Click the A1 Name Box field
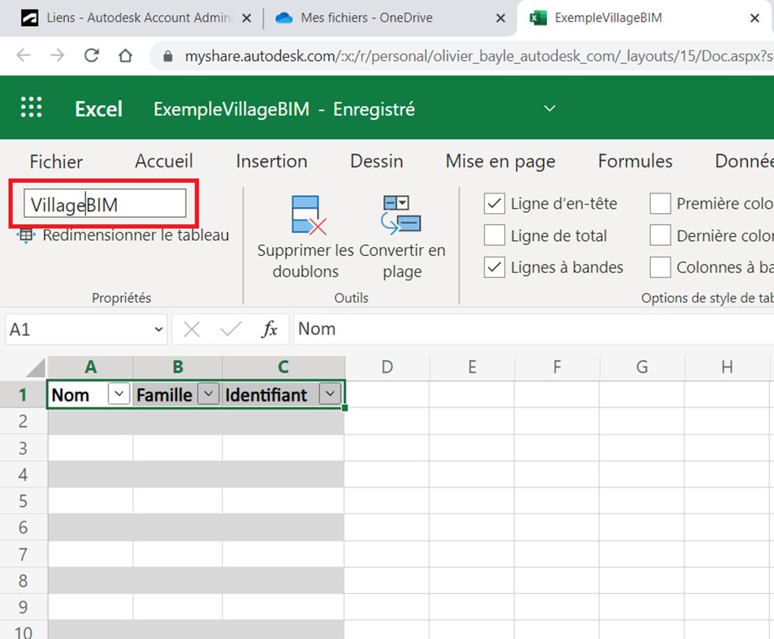The width and height of the screenshot is (774, 639). coord(79,329)
